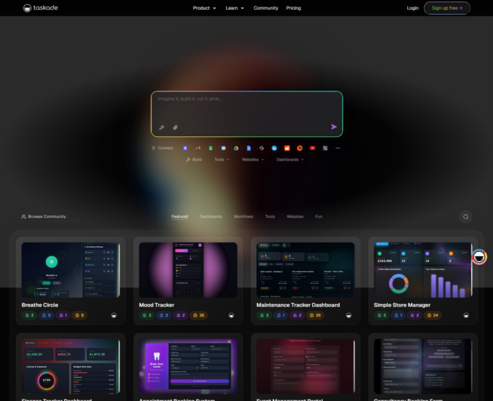Open the Learn dropdown in navbar
Screen dimensions: 493x401
pyautogui.click(x=234, y=8)
